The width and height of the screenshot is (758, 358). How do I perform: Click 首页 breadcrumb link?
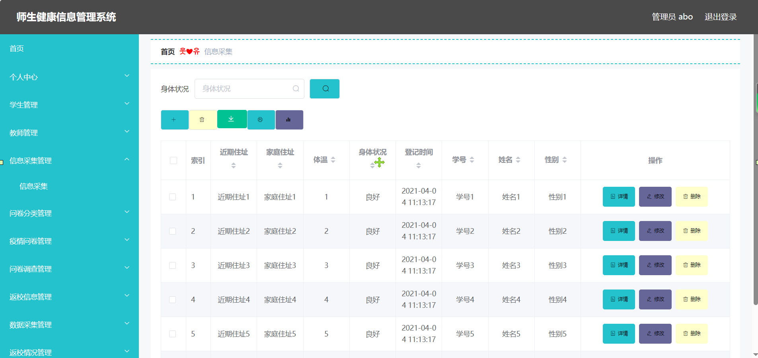pos(168,52)
